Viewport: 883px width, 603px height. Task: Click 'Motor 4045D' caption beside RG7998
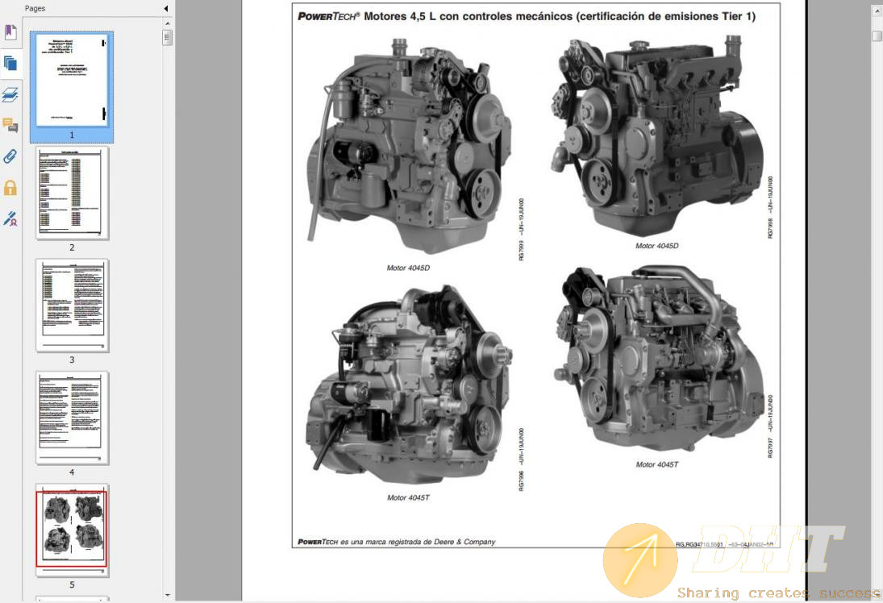656,246
